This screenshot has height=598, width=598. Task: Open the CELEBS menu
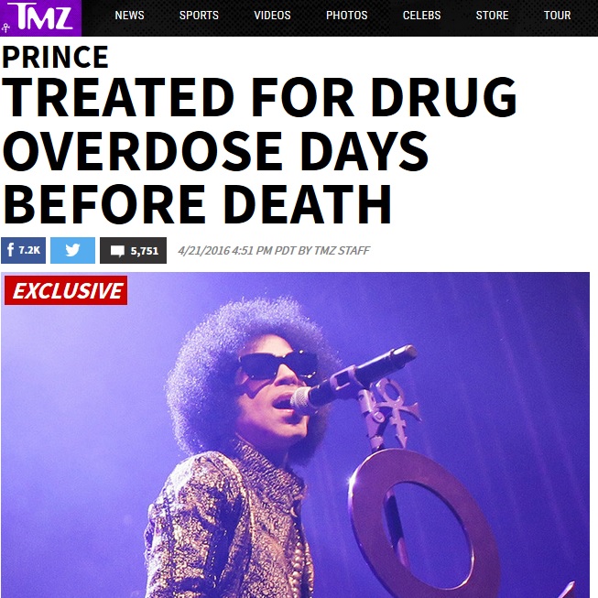coord(421,16)
